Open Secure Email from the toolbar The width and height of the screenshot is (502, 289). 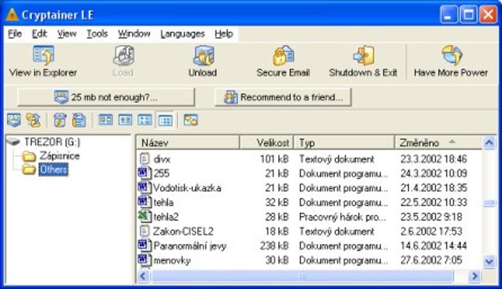coord(283,55)
